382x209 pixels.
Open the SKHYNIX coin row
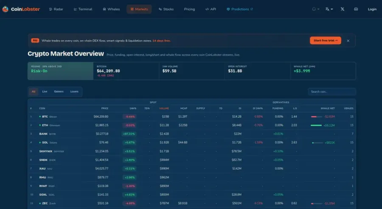pos(192,151)
